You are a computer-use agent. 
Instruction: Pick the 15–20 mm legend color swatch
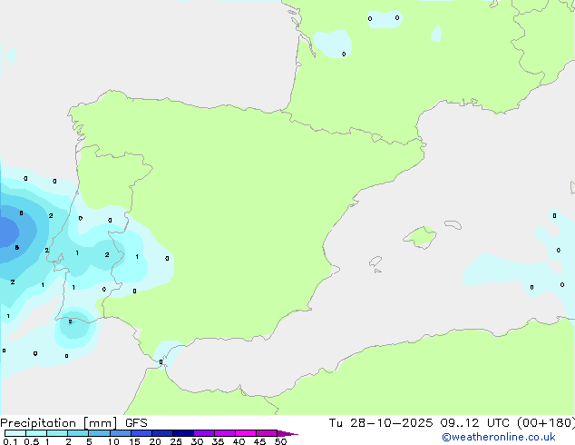click(141, 433)
